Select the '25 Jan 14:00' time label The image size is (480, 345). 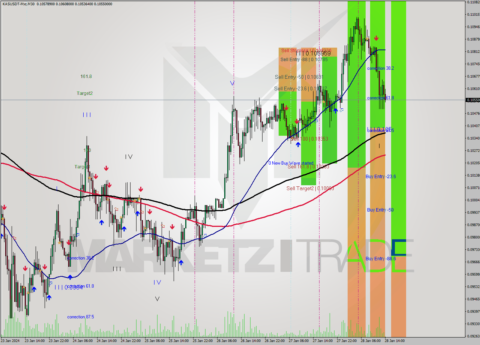coord(179,341)
